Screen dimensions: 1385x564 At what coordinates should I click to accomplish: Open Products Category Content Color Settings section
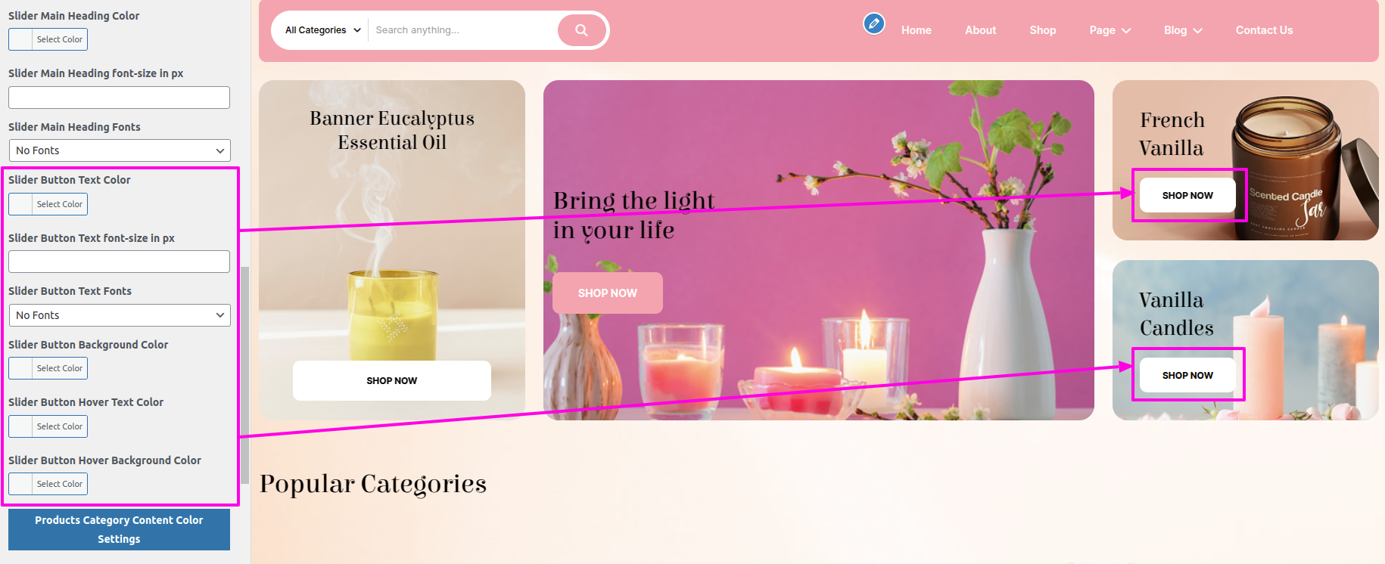point(120,529)
